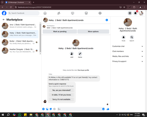The width and height of the screenshot is (147, 117).
Task: Click Mark as pending button
Action: (x=60, y=32)
